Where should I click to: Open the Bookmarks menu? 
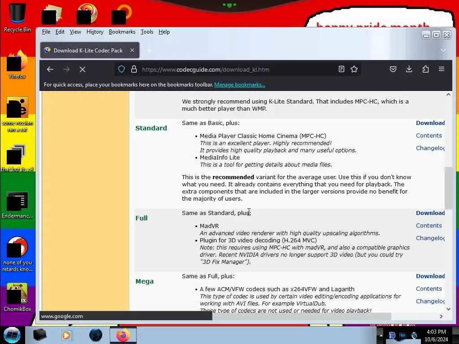122,32
